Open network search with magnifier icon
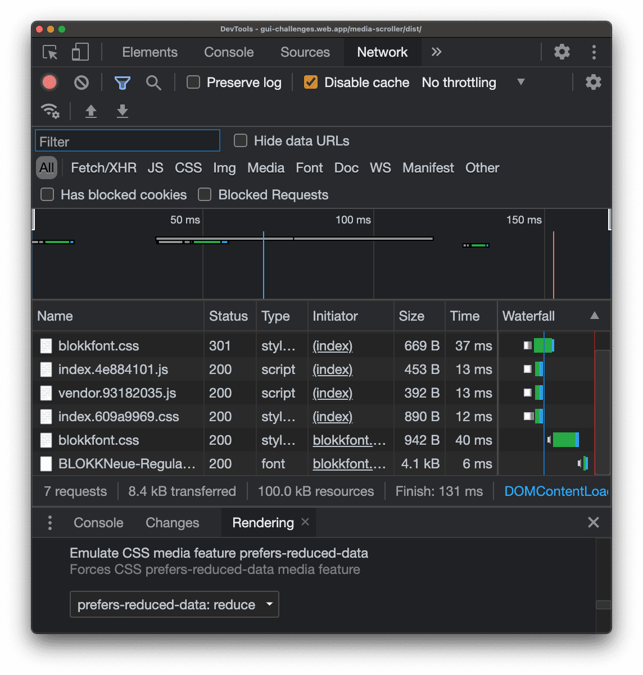The width and height of the screenshot is (643, 675). coord(153,83)
